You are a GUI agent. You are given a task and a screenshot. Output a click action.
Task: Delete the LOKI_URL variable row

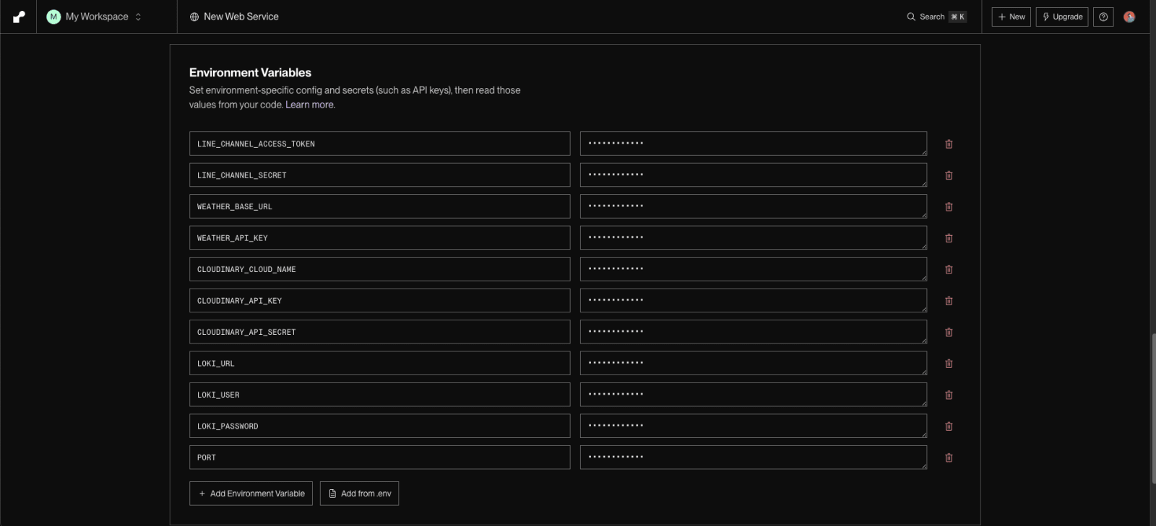coord(949,364)
